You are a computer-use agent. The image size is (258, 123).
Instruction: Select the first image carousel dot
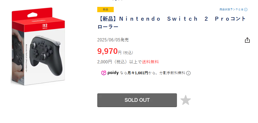(113, 0)
